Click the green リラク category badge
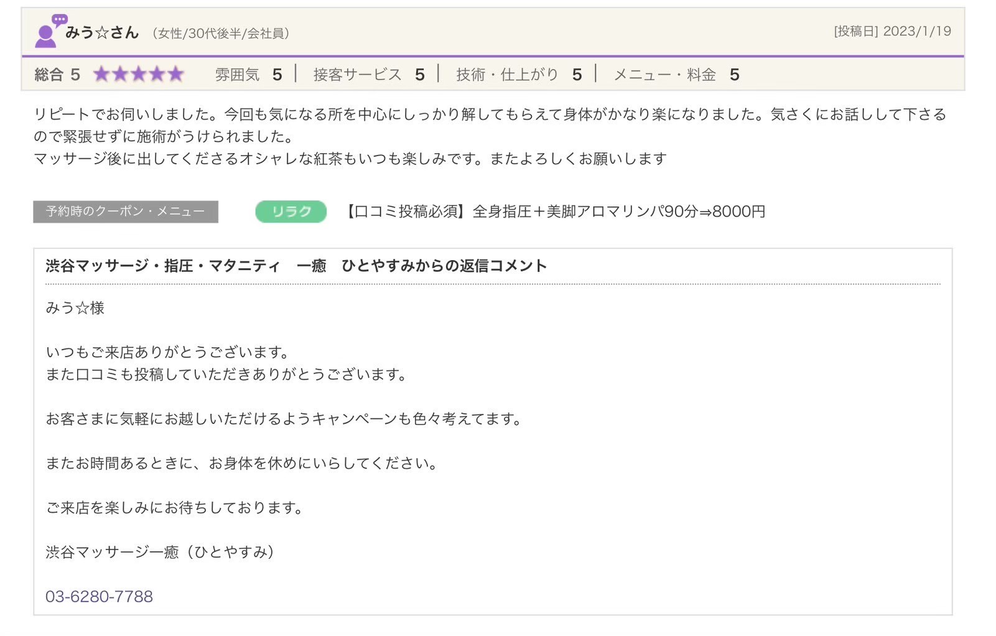The image size is (996, 636). 291,212
